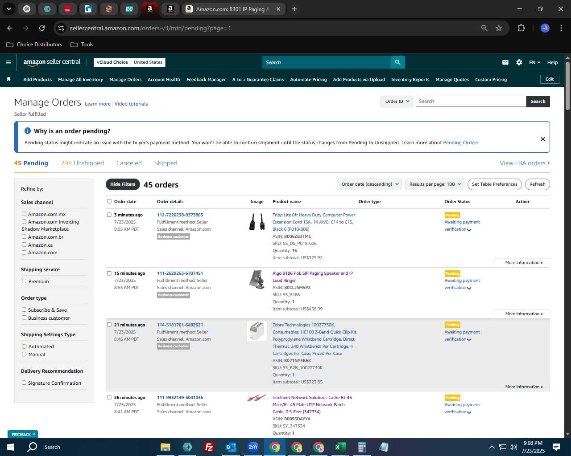Screen dimensions: 571x456
Task: Check the Business customer order type filter
Action: [24, 318]
